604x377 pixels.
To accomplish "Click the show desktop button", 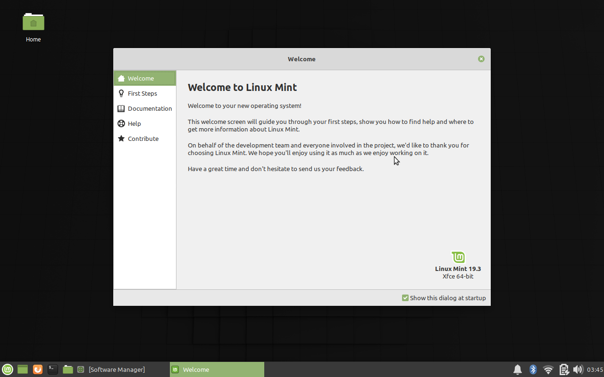I will [x=22, y=369].
